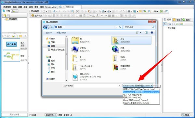Select Opml 格式 (.opml) file type option

coord(136,100)
